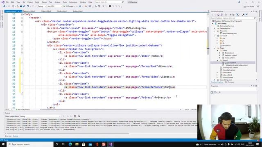Toggle the active view button in Solution Explorer toolbar

237,15
